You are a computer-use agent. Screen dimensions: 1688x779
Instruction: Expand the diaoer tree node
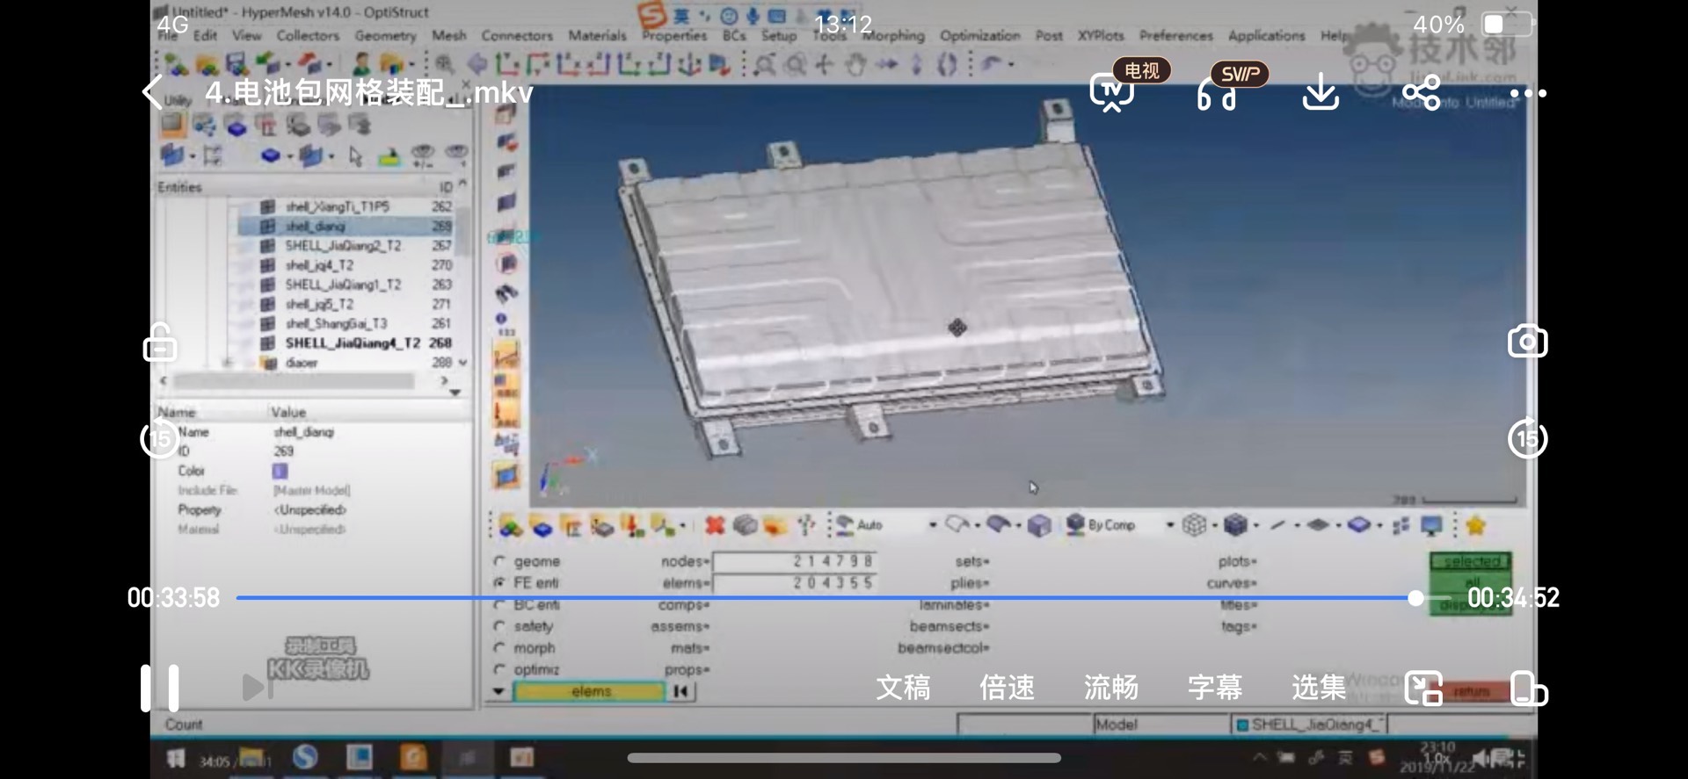tap(227, 363)
